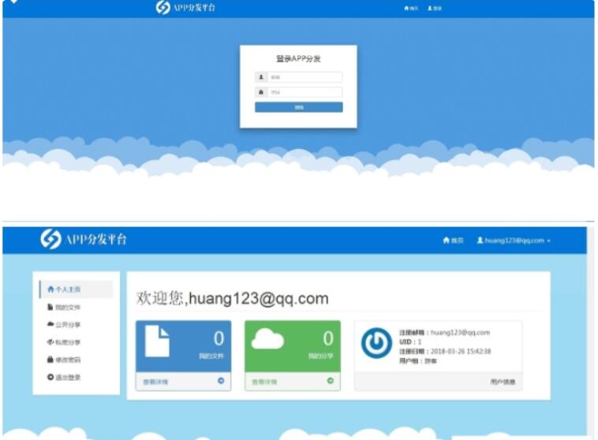The height and width of the screenshot is (440, 598).
Task: Open the huang123@qq.com account dropdown
Action: click(513, 241)
